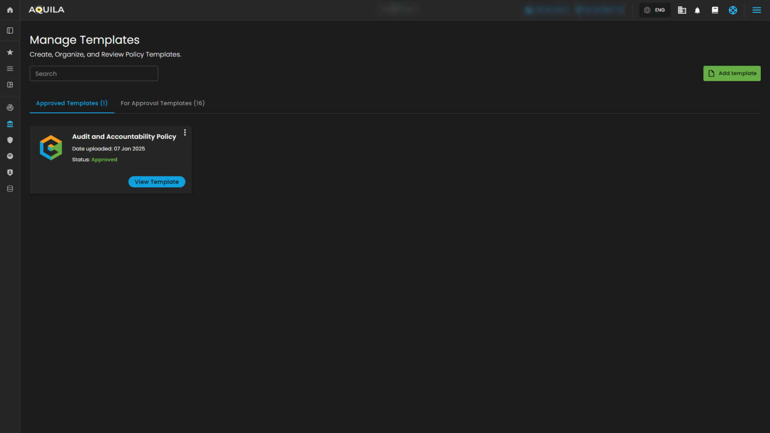Open the book documentation icon in top bar
Image resolution: width=770 pixels, height=433 pixels.
(715, 10)
